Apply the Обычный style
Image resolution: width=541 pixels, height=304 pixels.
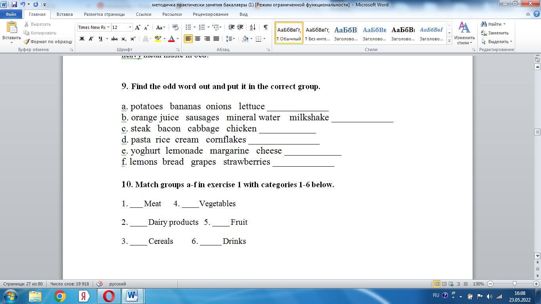(x=289, y=33)
